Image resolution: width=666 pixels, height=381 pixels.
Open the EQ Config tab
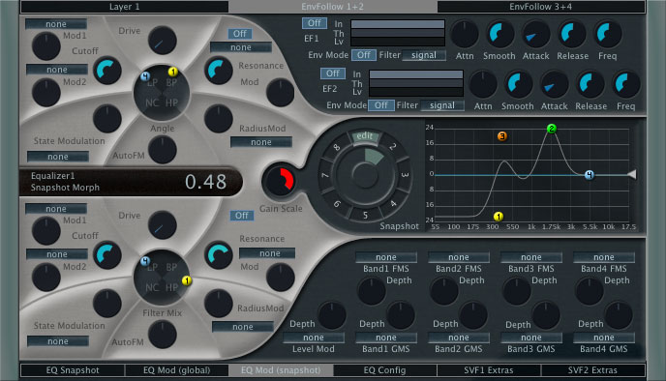pyautogui.click(x=384, y=370)
